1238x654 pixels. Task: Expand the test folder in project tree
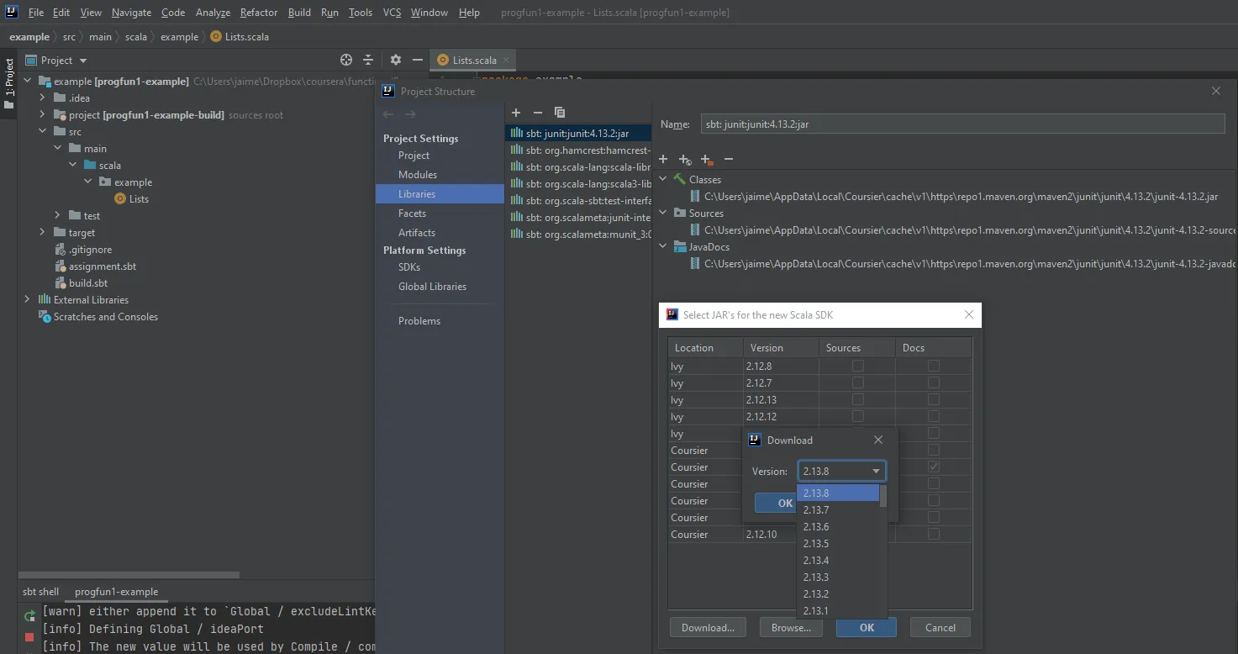(x=57, y=216)
